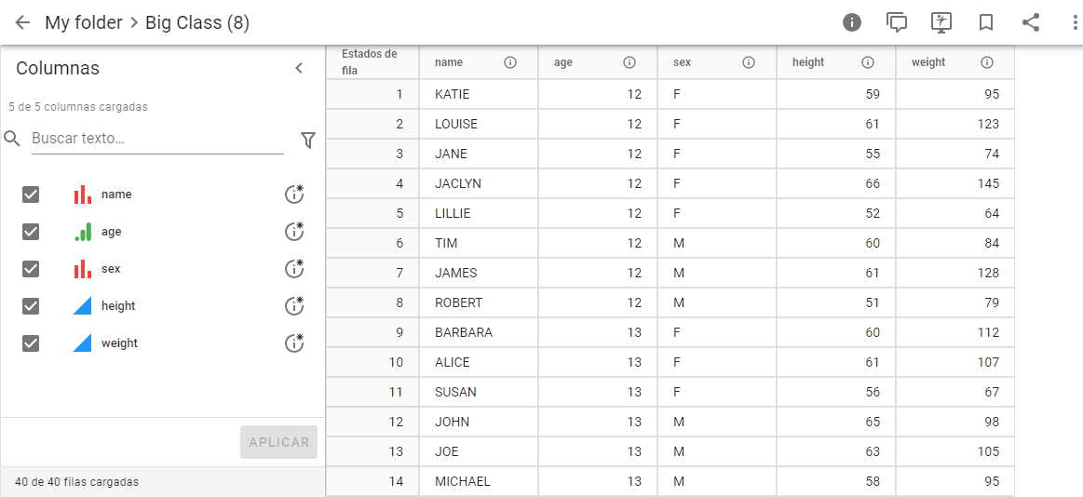The height and width of the screenshot is (497, 1083).
Task: Toggle the sex column checkbox
Action: [x=31, y=269]
